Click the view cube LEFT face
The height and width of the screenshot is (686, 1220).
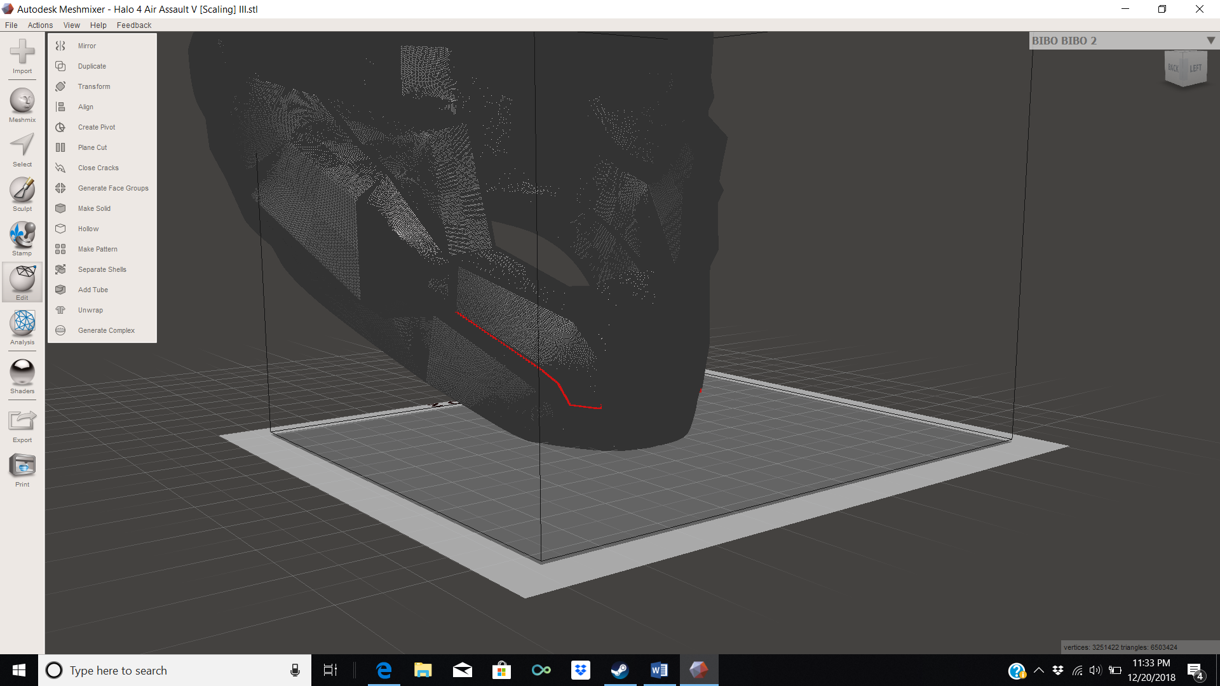(x=1195, y=68)
